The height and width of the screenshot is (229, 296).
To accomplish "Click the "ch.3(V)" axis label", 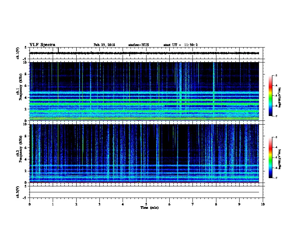I will 18,192.
